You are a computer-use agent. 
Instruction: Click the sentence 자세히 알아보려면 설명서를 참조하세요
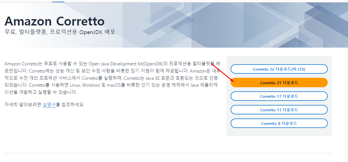pos(45,105)
